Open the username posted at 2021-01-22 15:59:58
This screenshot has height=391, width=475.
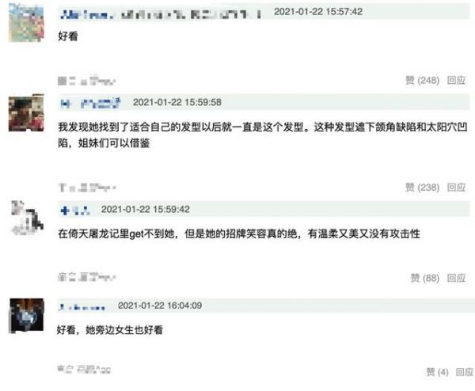pos(90,104)
